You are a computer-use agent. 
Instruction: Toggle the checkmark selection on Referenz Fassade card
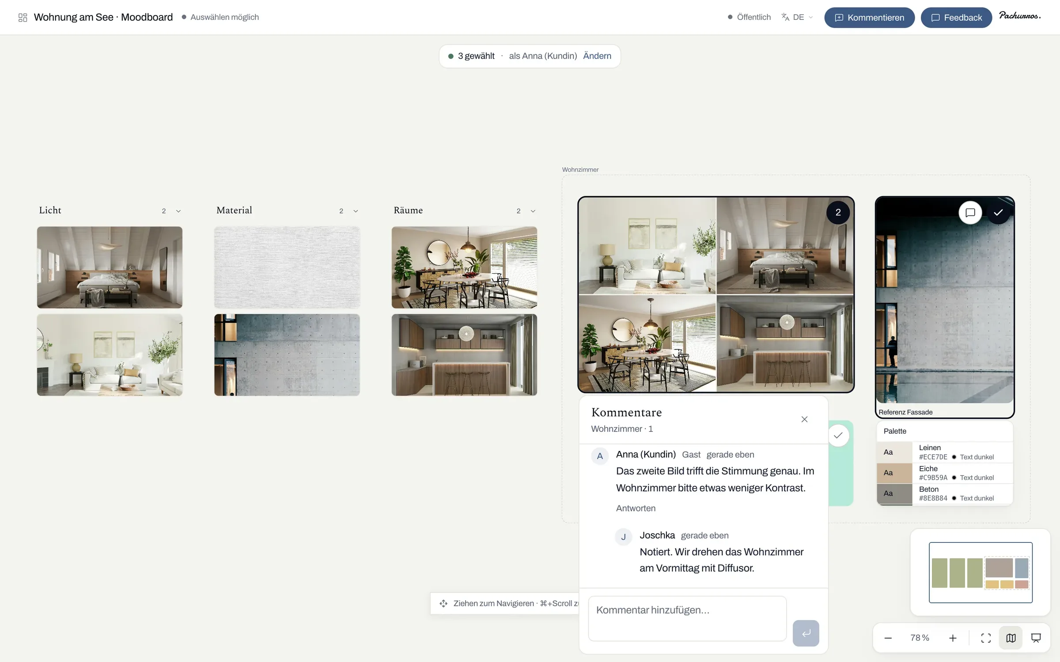click(x=998, y=213)
